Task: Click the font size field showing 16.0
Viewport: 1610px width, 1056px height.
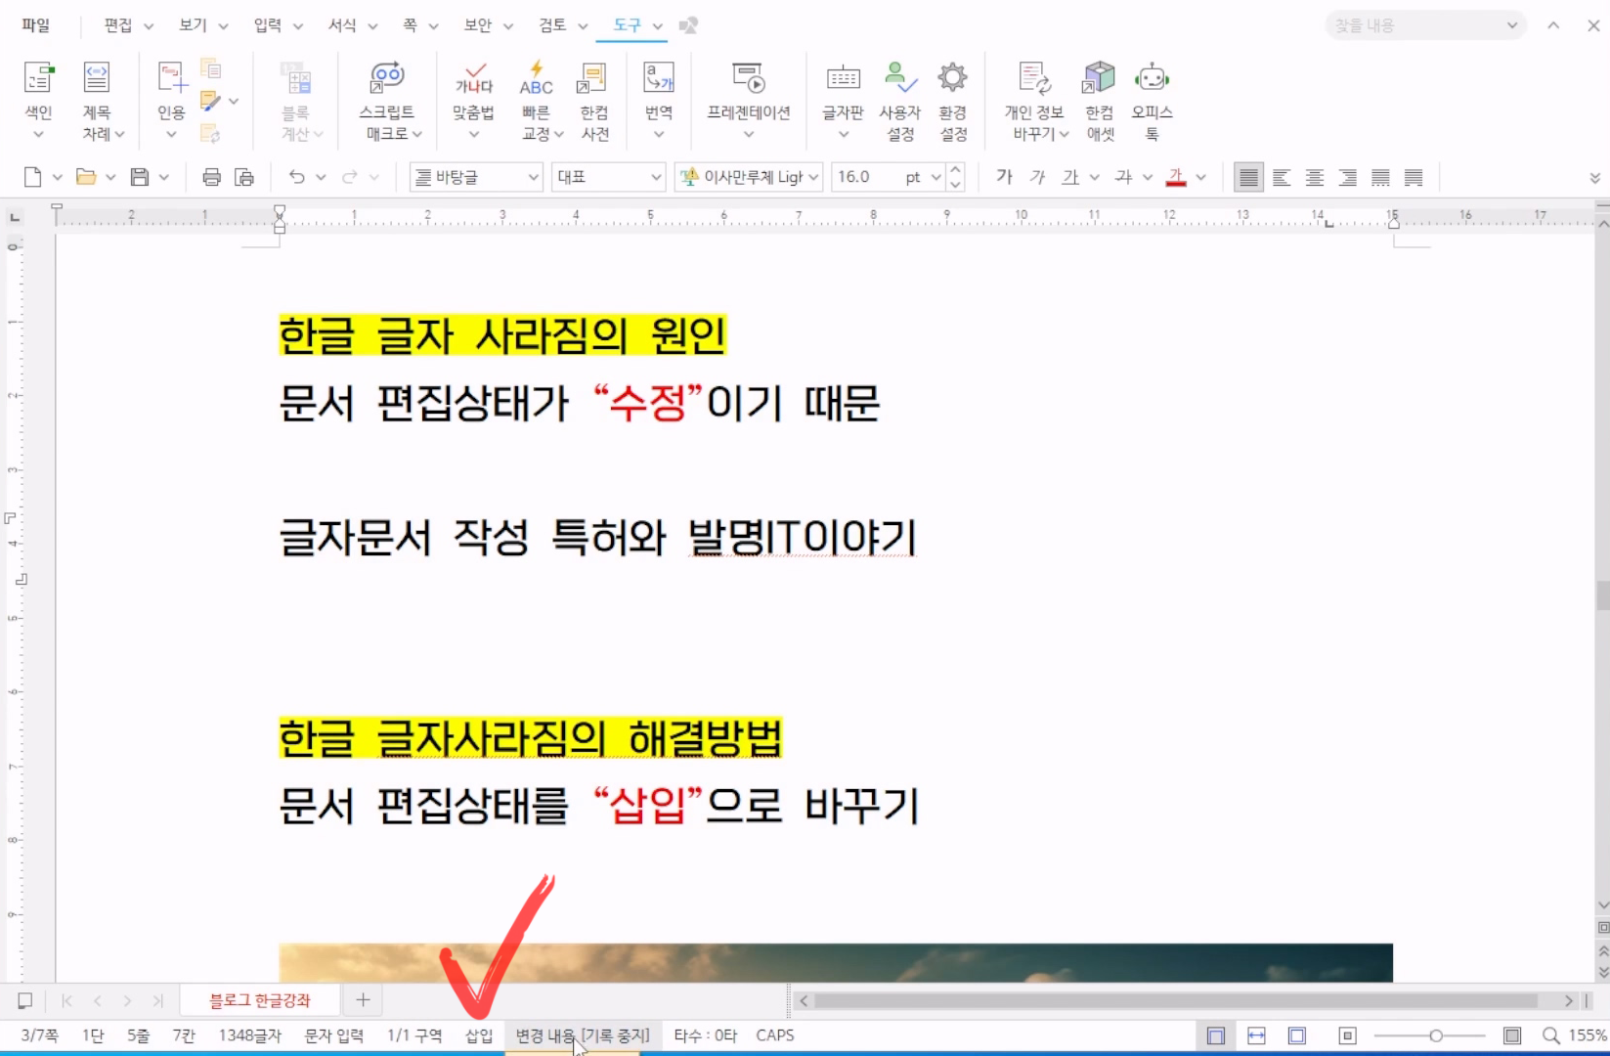Action: 866,177
